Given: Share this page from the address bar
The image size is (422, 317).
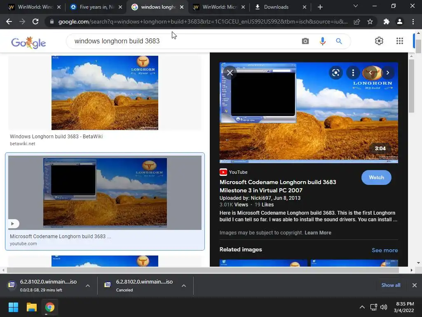Looking at the screenshot, I should (357, 21).
